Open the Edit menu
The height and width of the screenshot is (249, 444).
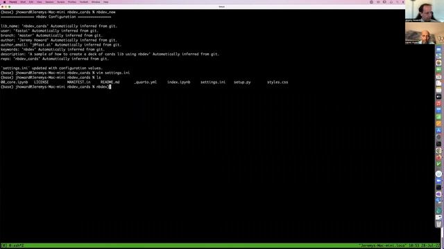[x=31, y=2]
